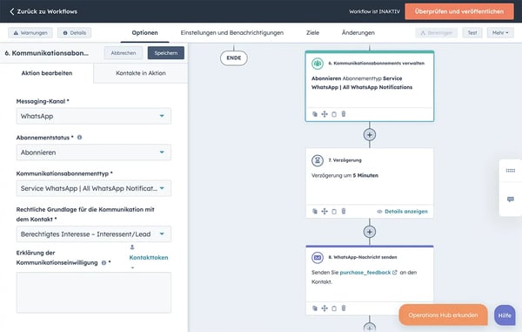Open Rechtliche Grundlage Berechtigtes Interesse dropdown

tap(94, 234)
